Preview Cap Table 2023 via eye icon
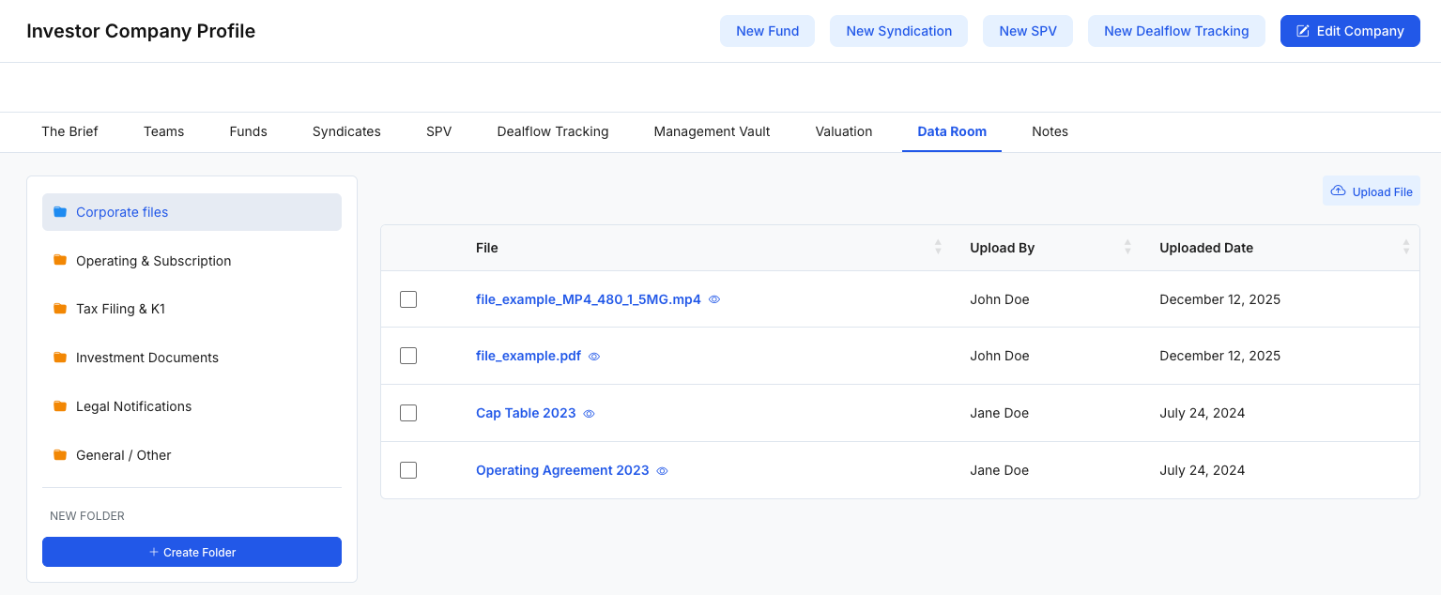 [590, 414]
